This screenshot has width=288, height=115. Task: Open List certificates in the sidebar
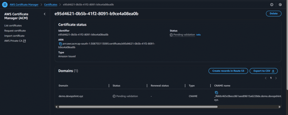(x=13, y=26)
